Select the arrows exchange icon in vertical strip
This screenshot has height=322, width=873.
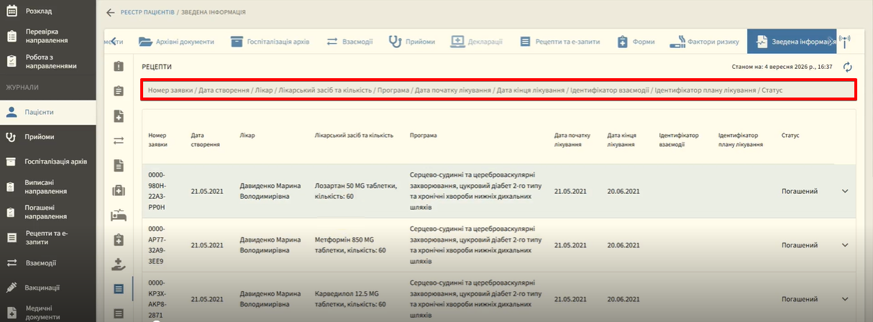[119, 141]
